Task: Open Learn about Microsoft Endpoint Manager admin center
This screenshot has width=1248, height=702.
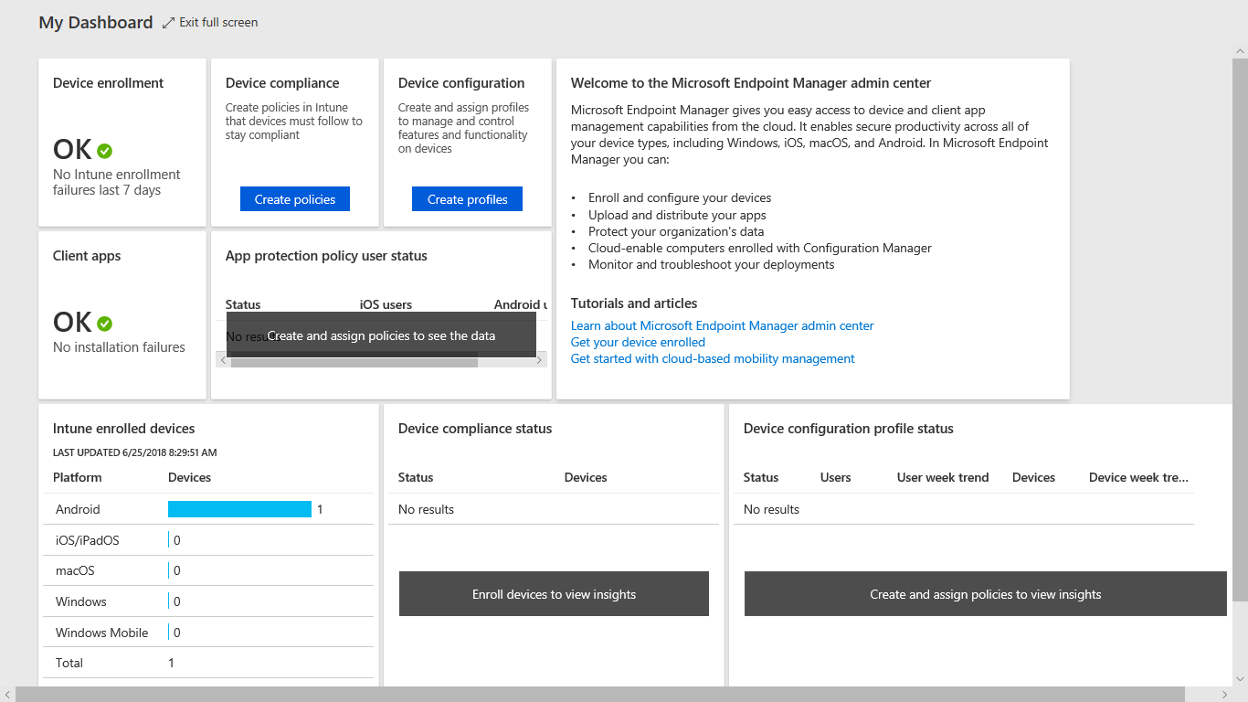Action: pos(722,325)
